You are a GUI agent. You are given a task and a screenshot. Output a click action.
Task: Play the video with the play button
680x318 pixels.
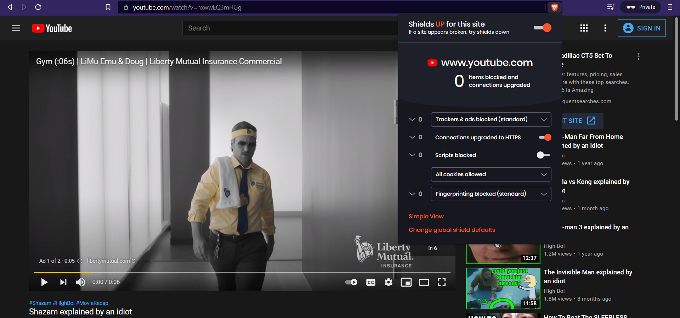click(44, 282)
